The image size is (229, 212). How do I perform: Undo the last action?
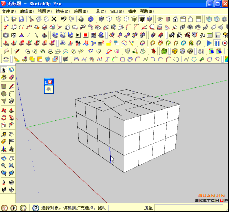click(64, 19)
